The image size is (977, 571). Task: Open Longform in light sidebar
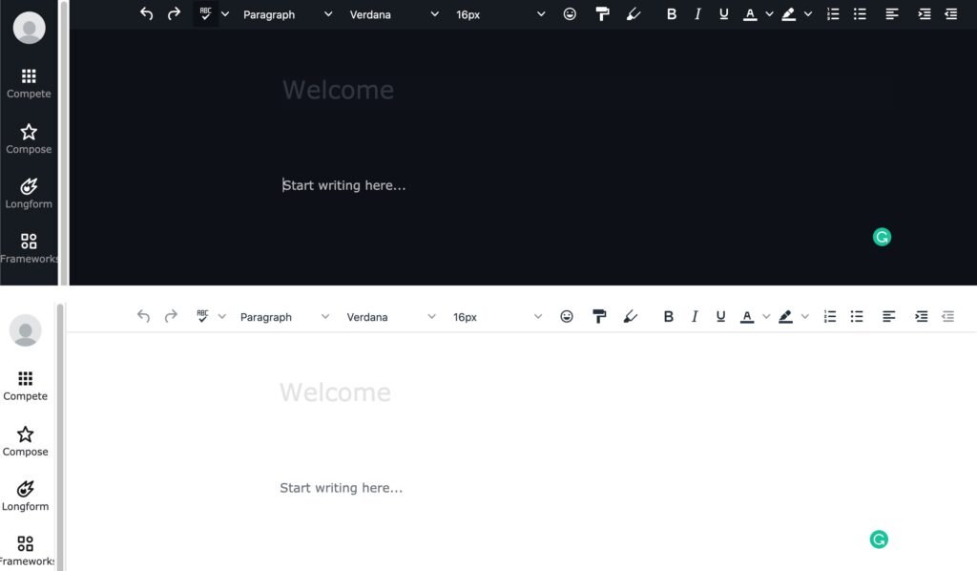coord(26,496)
